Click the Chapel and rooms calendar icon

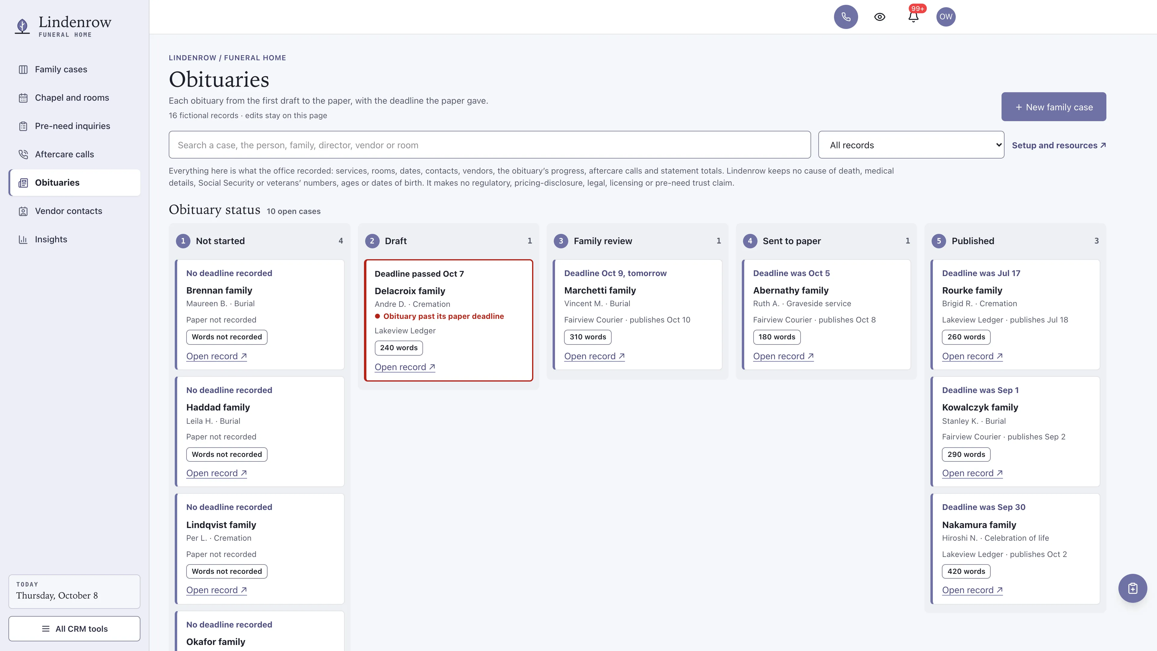pyautogui.click(x=24, y=98)
